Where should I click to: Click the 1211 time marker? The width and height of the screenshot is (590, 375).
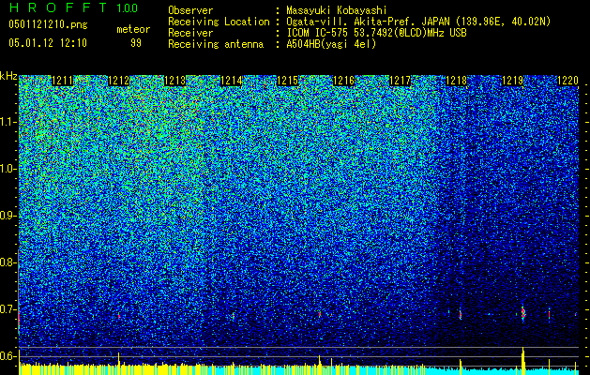[x=62, y=81]
